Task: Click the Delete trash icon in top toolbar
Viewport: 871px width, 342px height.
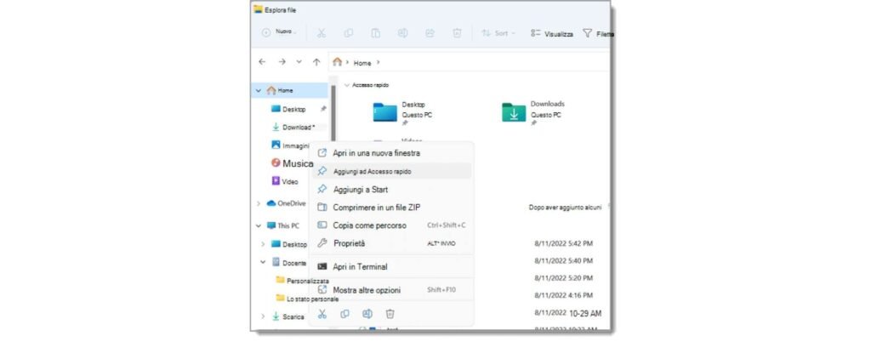Action: pyautogui.click(x=457, y=33)
